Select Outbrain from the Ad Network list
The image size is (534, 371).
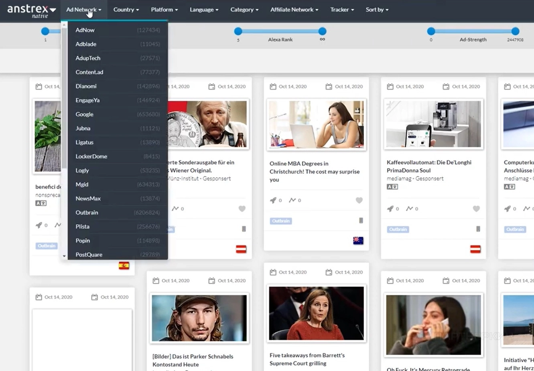point(87,213)
